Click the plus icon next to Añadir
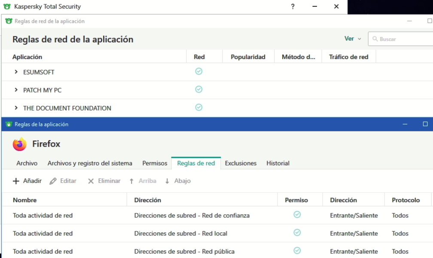The height and width of the screenshot is (258, 433). (x=16, y=181)
